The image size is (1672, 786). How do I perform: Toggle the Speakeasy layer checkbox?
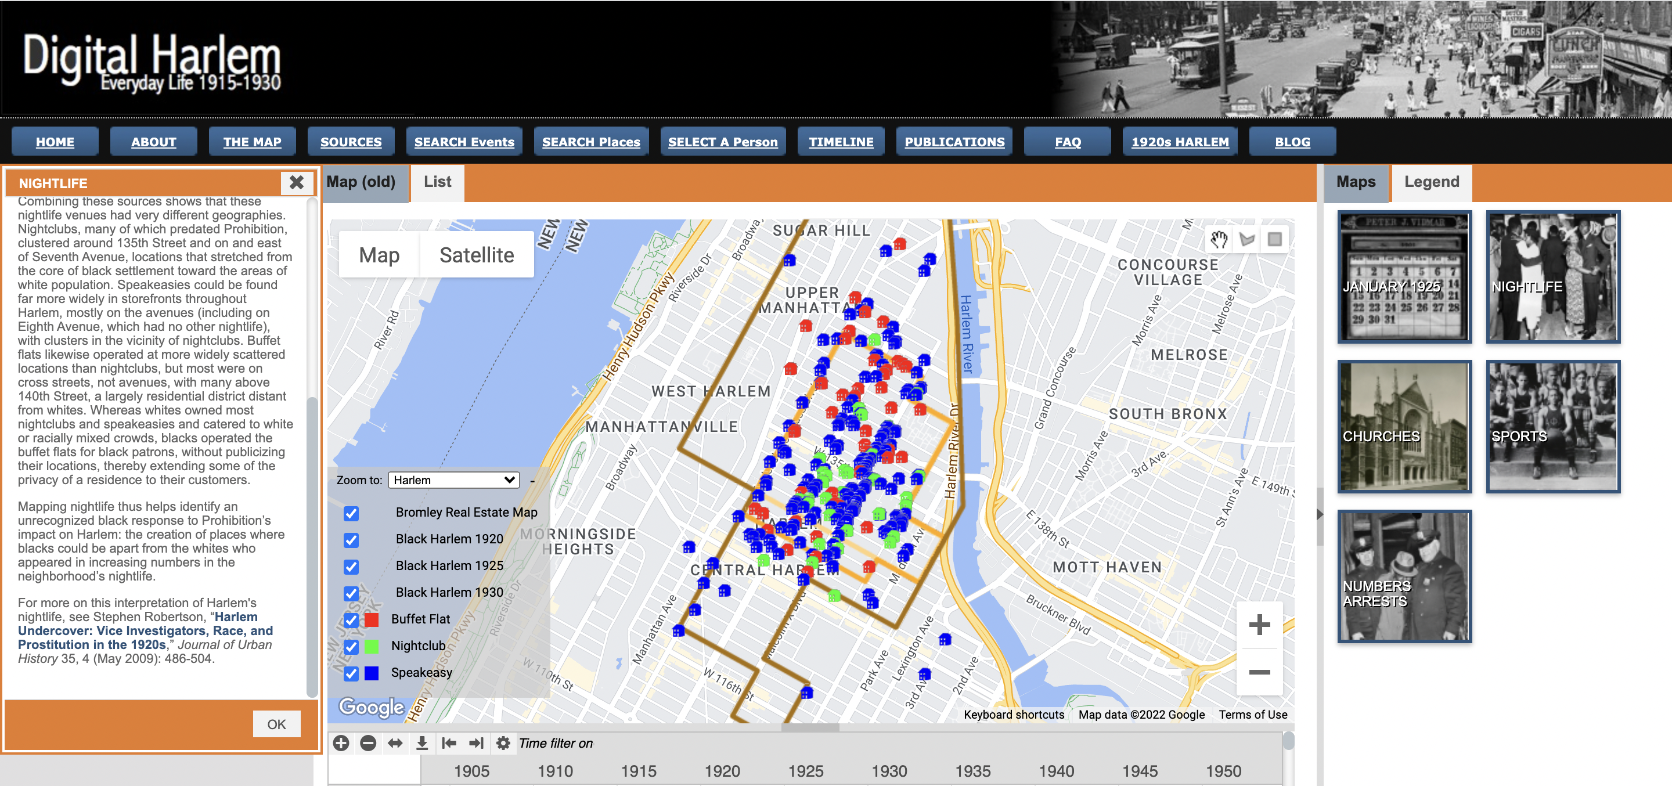(x=351, y=673)
